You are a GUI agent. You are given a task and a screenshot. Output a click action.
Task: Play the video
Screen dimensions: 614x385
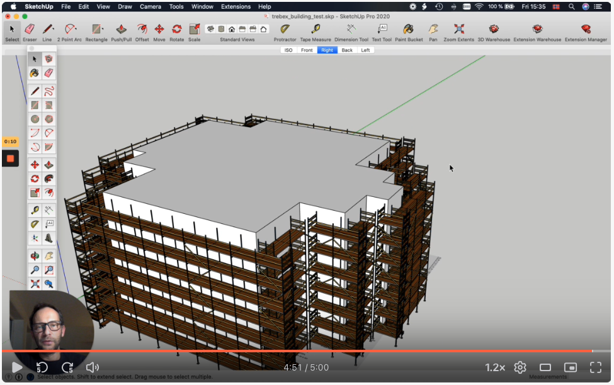(x=17, y=367)
